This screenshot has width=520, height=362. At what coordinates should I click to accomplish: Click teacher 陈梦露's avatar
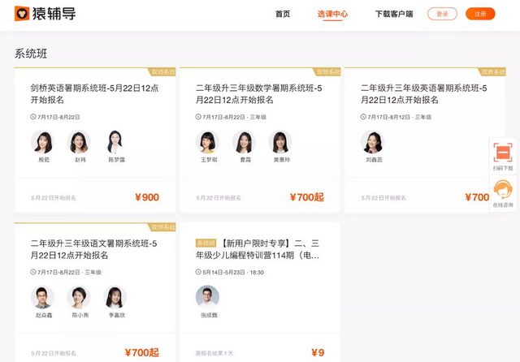pos(116,142)
